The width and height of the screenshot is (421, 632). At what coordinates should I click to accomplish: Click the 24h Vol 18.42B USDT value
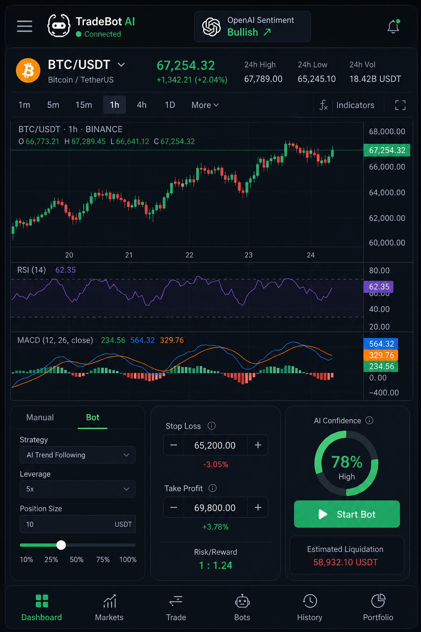[375, 79]
